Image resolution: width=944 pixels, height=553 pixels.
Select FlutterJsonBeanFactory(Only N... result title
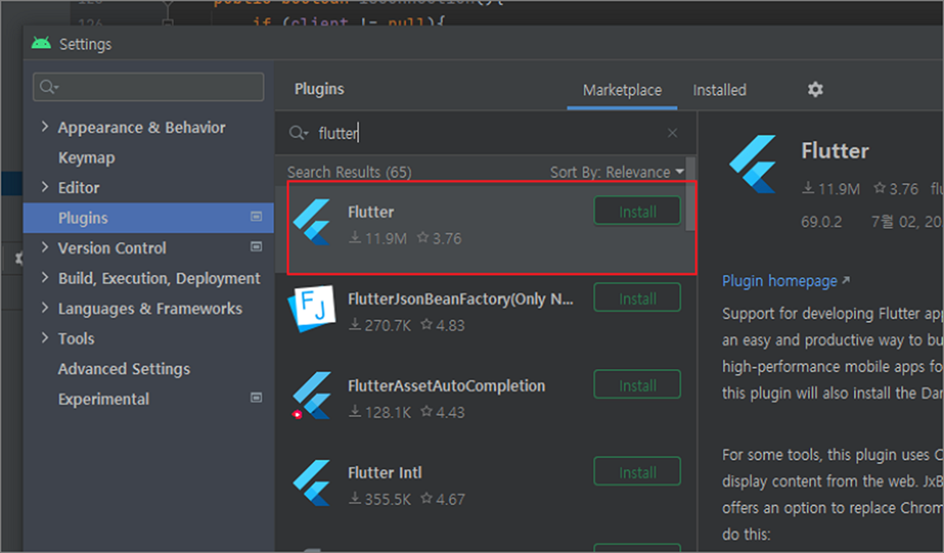click(460, 298)
